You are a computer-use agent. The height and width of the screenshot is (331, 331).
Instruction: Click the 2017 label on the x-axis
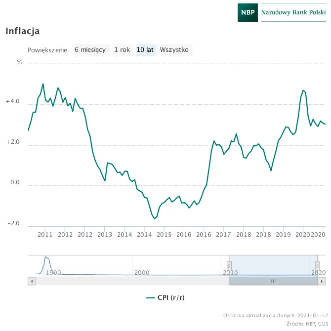pos(223,235)
